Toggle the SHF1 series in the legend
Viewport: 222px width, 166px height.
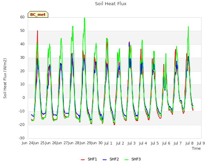89,159
